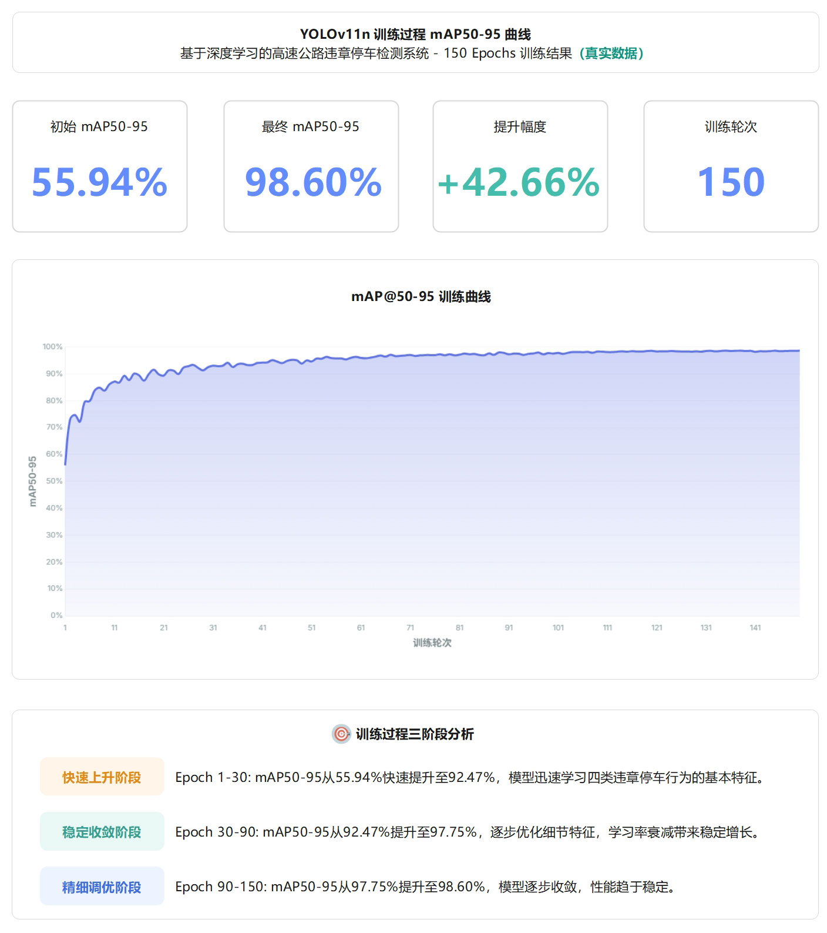Select the 初始 mAP50-95 card value 55.94%
The height and width of the screenshot is (933, 827).
click(x=99, y=182)
